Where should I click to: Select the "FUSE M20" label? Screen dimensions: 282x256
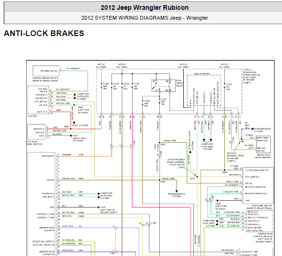click(105, 86)
